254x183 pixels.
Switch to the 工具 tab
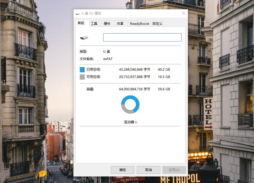pos(95,23)
